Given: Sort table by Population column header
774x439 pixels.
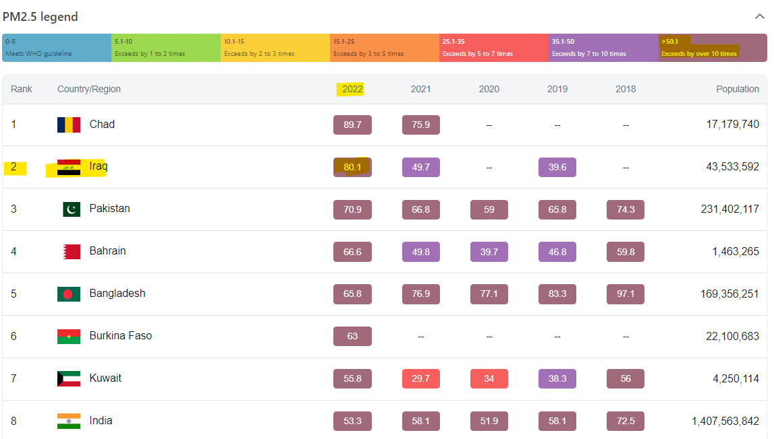Looking at the screenshot, I should tap(738, 89).
